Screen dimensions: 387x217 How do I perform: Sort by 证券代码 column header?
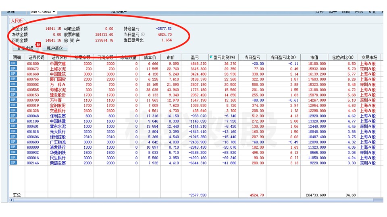[x=36, y=57]
